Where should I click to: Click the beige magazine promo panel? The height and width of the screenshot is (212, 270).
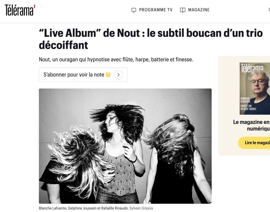(244, 106)
